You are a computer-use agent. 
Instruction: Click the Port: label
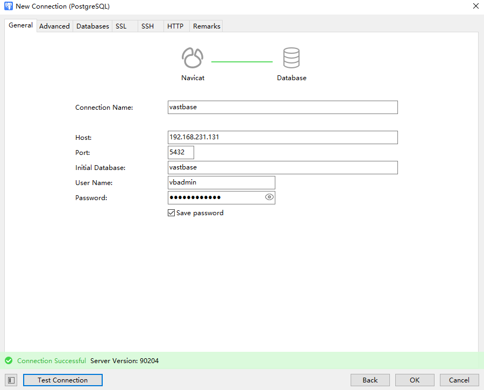point(82,153)
